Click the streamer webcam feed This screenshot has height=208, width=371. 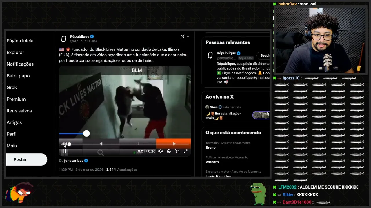pos(321,41)
